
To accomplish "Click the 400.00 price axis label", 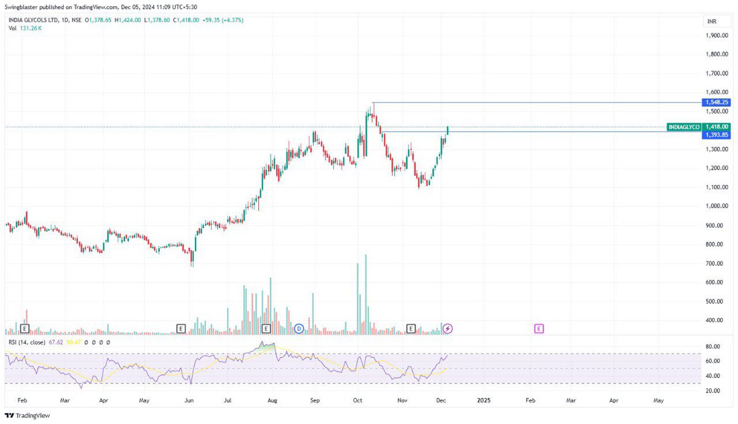I will (x=715, y=321).
